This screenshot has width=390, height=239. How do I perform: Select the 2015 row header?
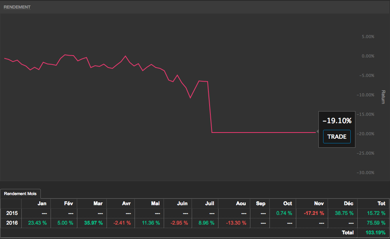12,213
